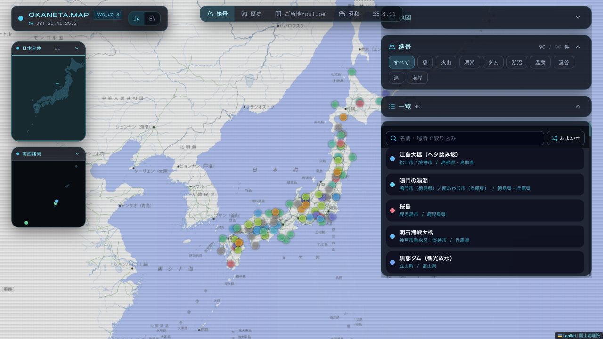
Task: Open the Leaflet attribution link
Action: pyautogui.click(x=567, y=336)
